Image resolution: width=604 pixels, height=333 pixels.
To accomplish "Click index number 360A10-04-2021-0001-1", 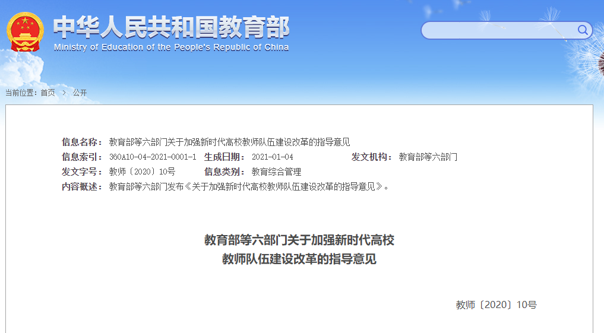I will (x=153, y=157).
